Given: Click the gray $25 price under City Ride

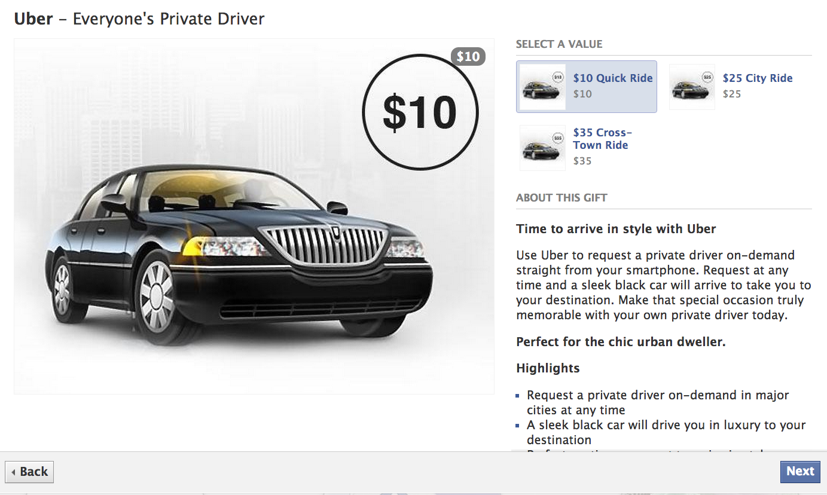Looking at the screenshot, I should coord(732,94).
